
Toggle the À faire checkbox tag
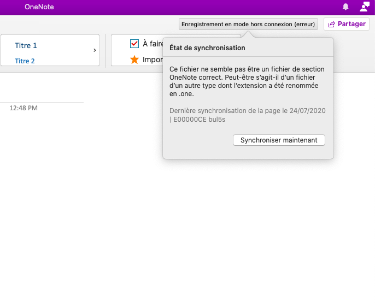tap(134, 44)
